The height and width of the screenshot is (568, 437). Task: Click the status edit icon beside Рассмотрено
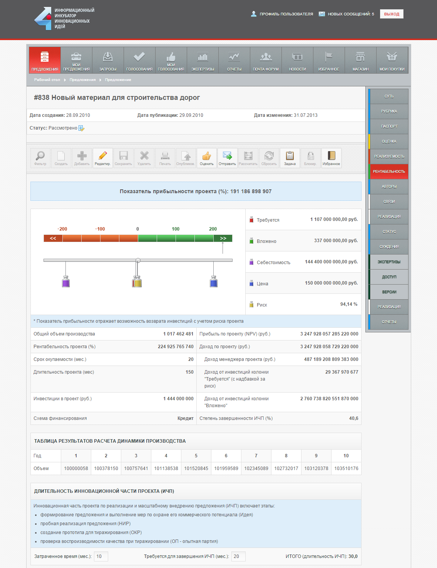81,128
